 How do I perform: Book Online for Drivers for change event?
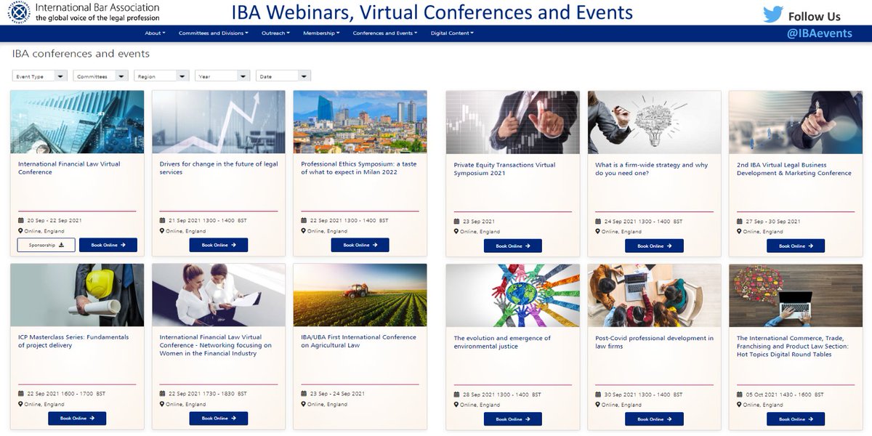pyautogui.click(x=219, y=245)
